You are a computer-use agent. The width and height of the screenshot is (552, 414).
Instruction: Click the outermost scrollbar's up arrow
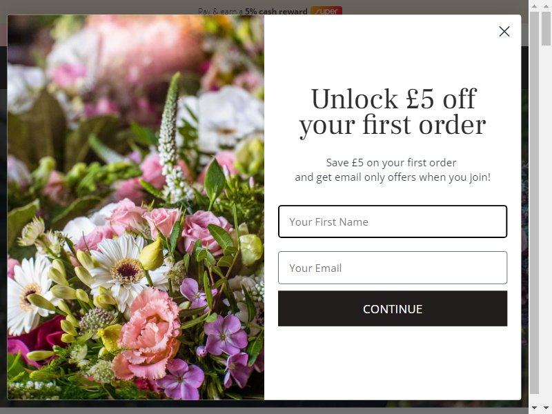click(x=546, y=6)
